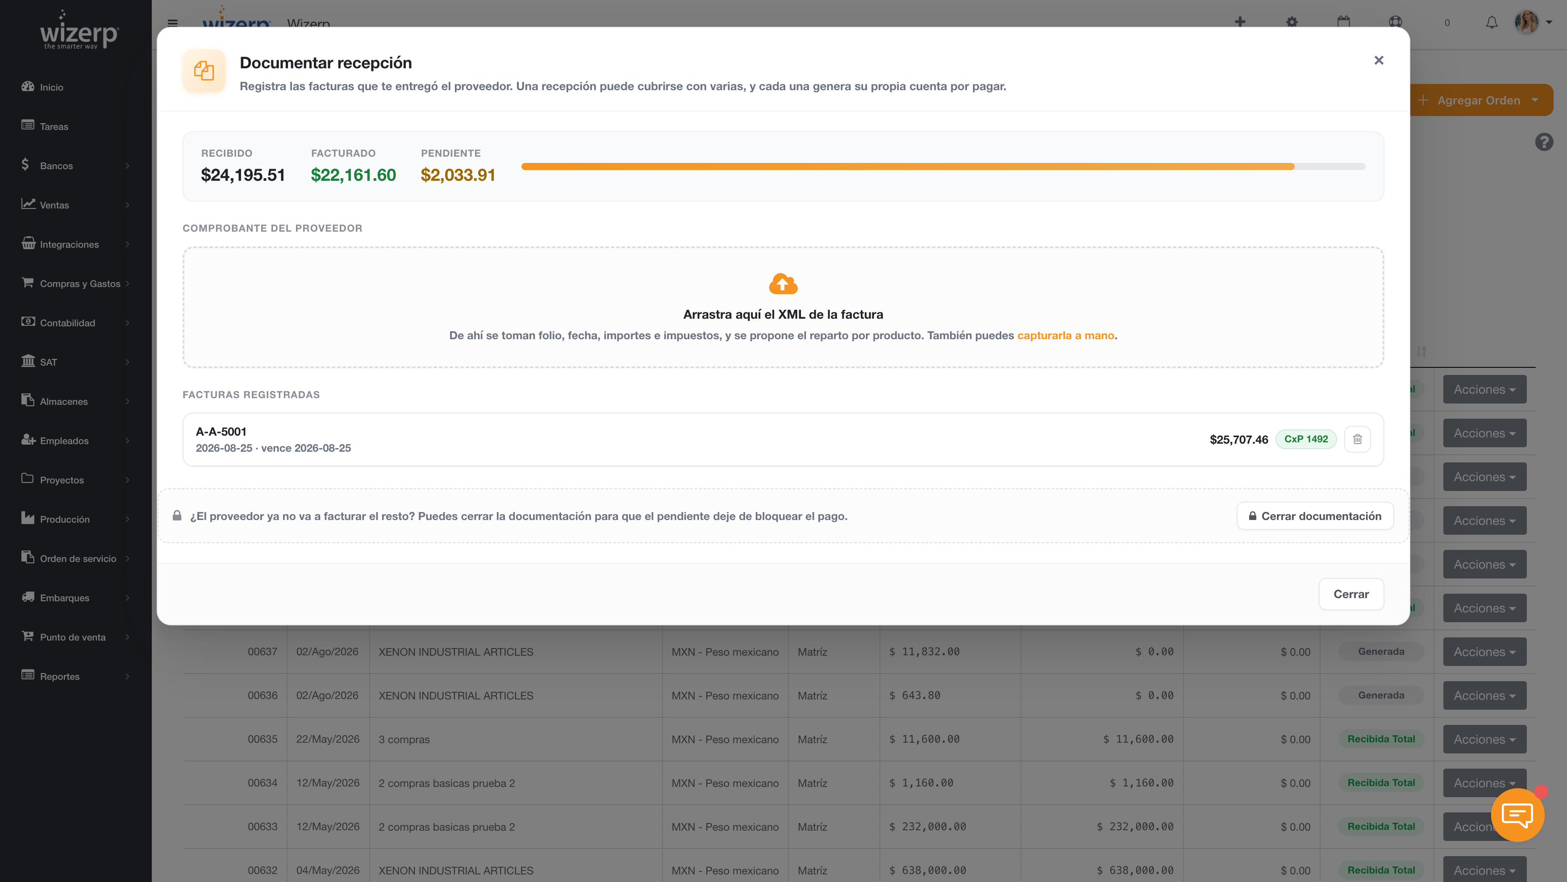The width and height of the screenshot is (1567, 882).
Task: Expand the Almacenes chevron
Action: (127, 401)
